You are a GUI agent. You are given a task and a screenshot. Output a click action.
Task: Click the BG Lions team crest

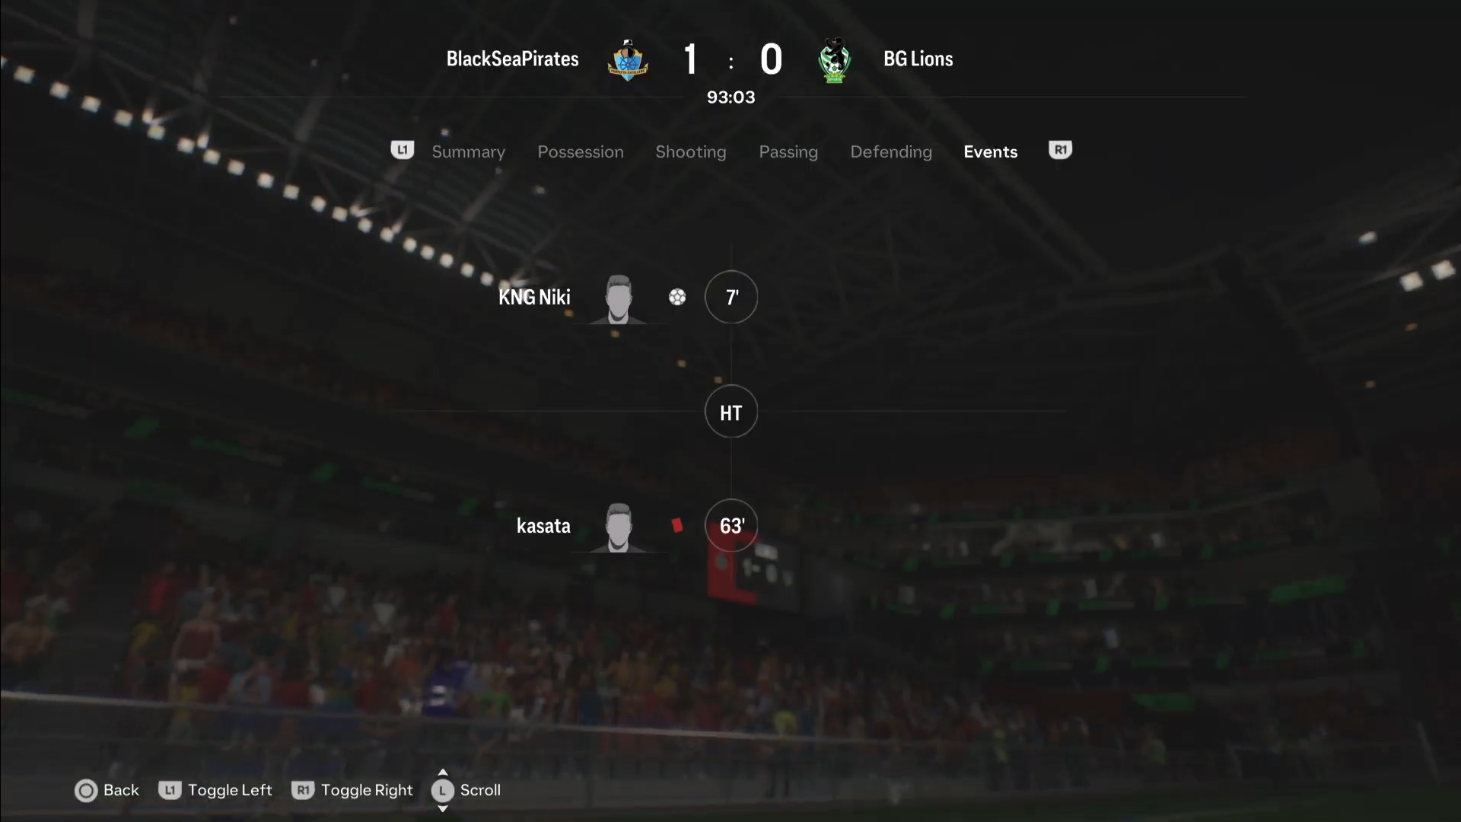tap(835, 60)
